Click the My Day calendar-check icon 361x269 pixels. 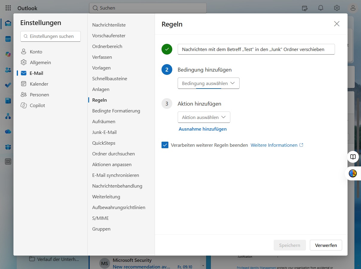(x=305, y=8)
